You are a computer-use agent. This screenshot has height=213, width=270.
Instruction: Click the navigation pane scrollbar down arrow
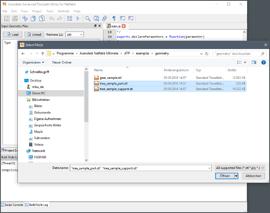point(86,160)
